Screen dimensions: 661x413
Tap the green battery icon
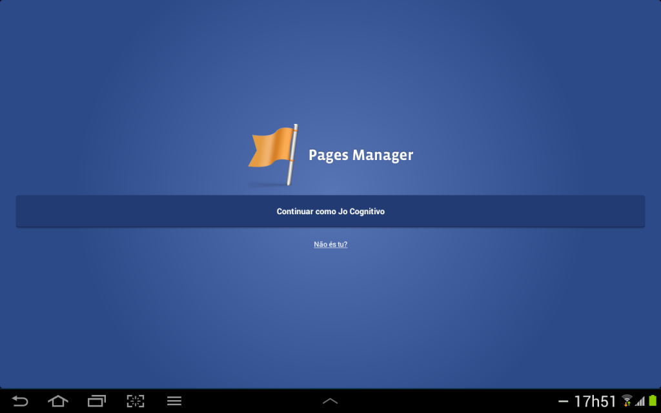653,400
